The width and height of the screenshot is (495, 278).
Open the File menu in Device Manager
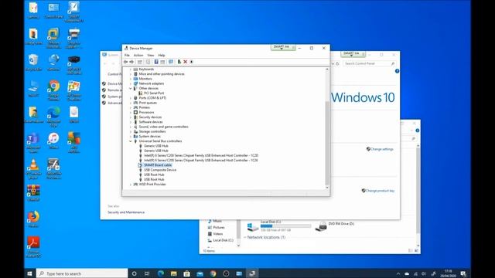click(x=127, y=55)
